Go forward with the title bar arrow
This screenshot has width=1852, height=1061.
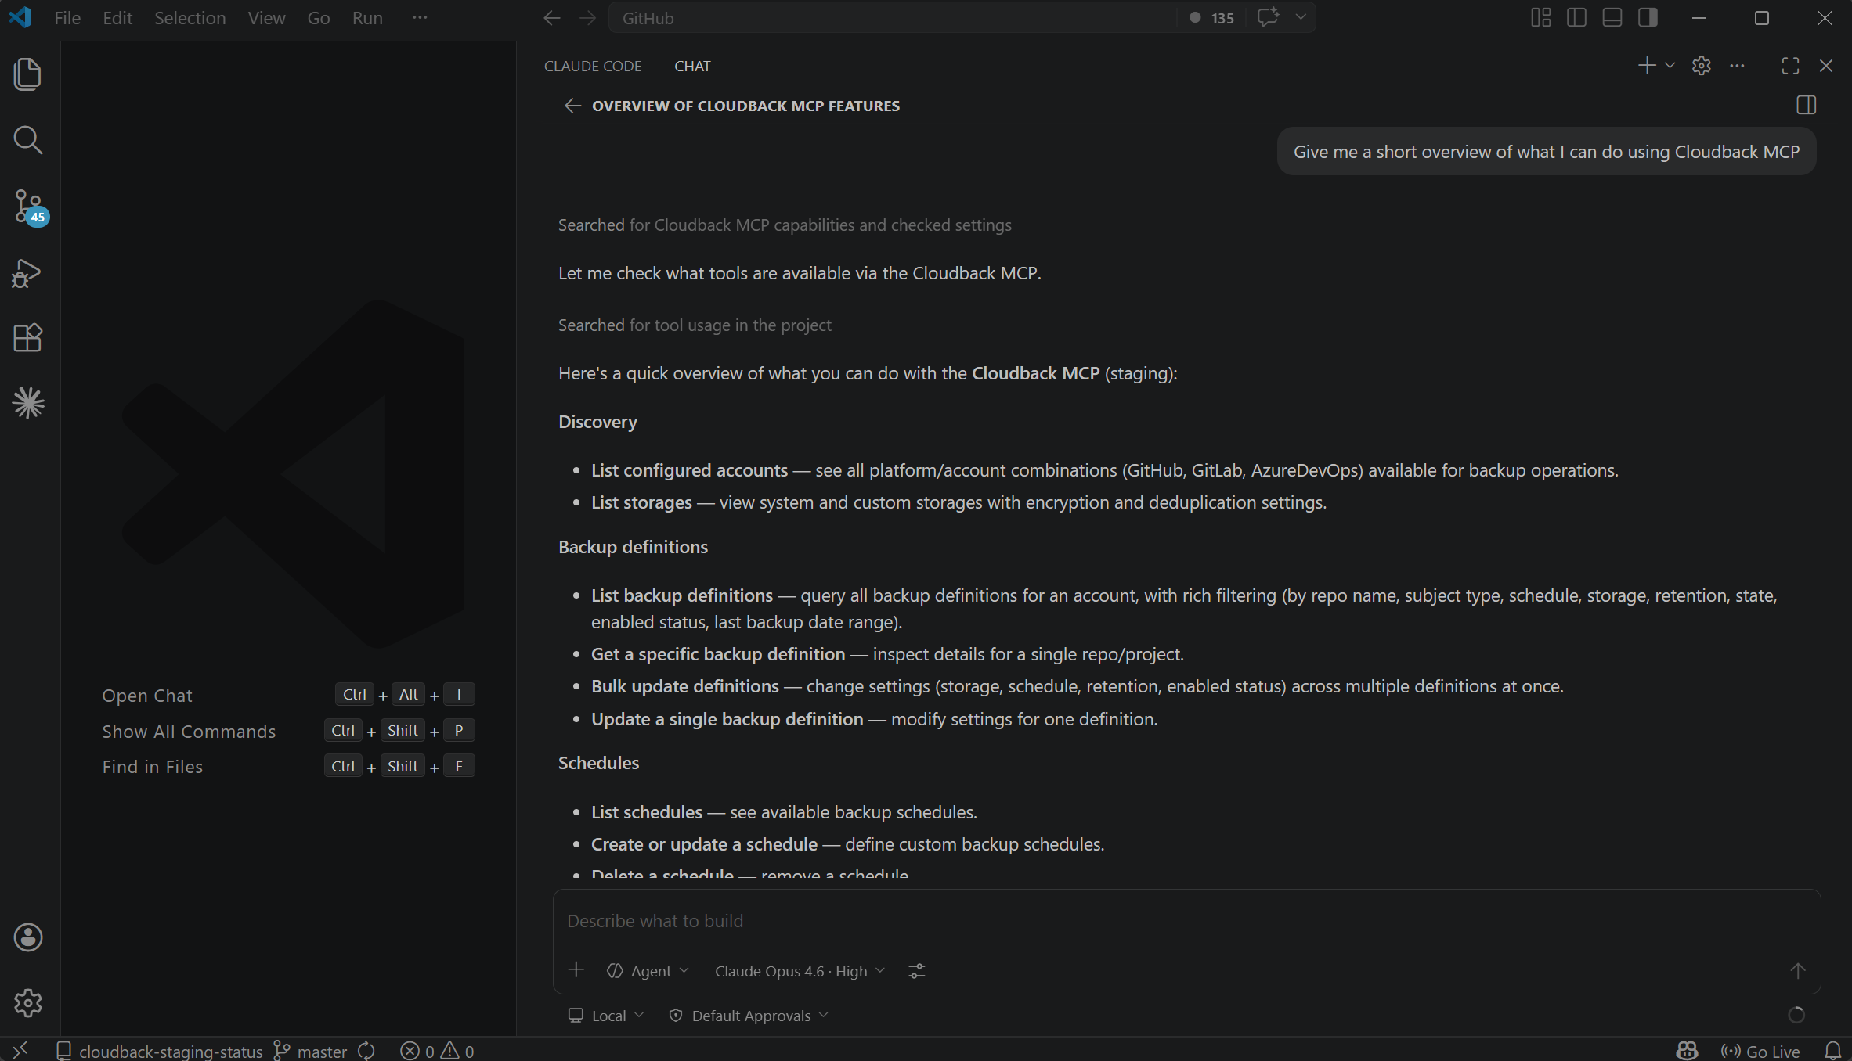pyautogui.click(x=587, y=18)
